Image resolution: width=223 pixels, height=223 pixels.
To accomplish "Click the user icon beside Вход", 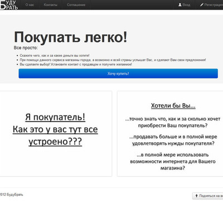I will point(180,5).
